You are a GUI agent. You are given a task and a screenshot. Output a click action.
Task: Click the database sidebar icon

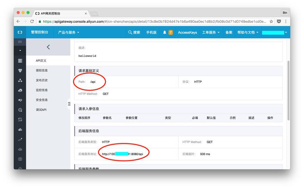click(x=20, y=71)
